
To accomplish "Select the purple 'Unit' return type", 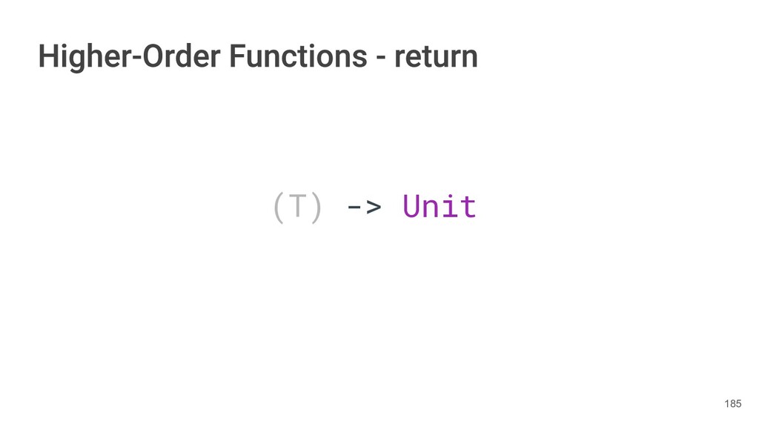I will (440, 206).
